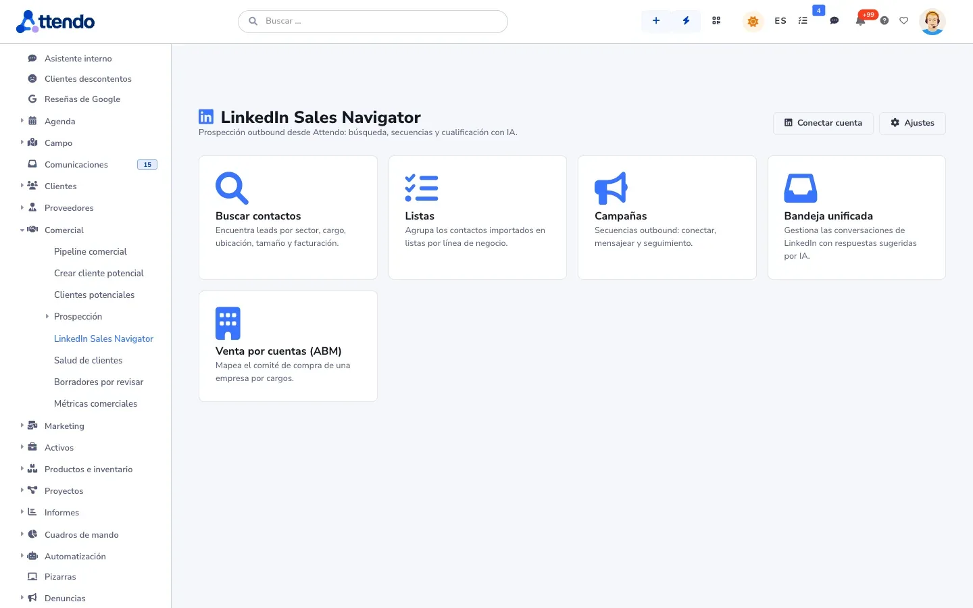Open Métricas comerciales in sidebar
The width and height of the screenshot is (973, 608).
(95, 403)
